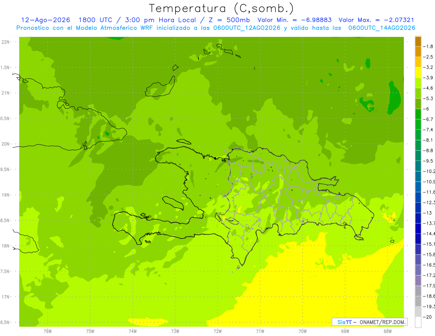The height and width of the screenshot is (336, 435).
Task: Click the '74W' longitude axis label
Action: (x=132, y=331)
